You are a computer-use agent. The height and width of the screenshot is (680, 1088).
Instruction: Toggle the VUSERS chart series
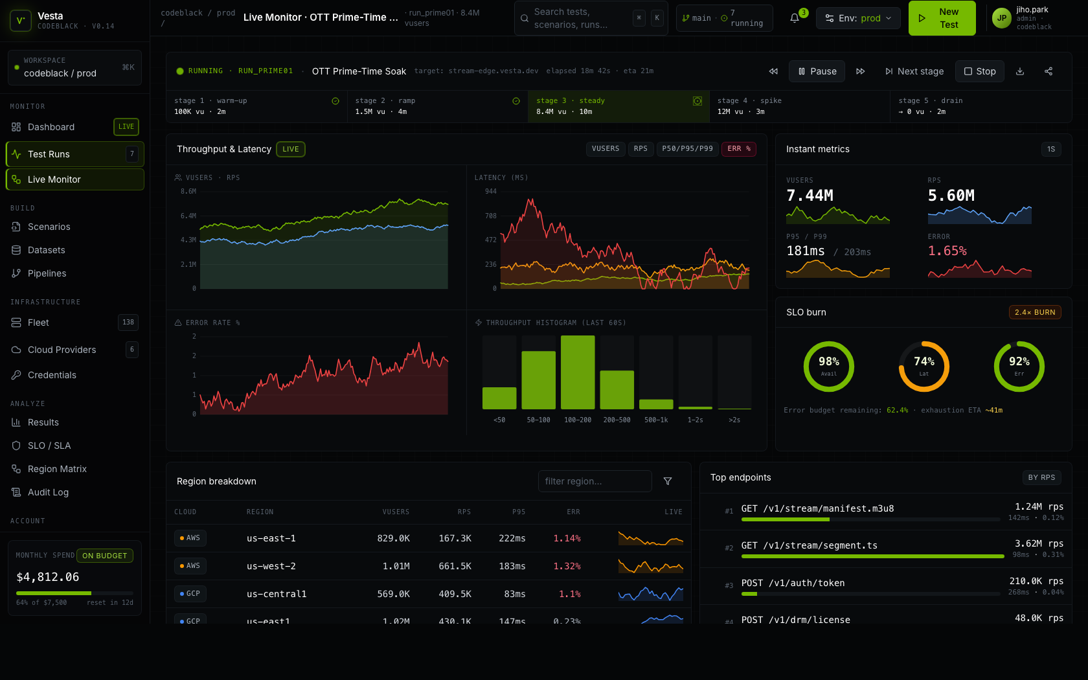605,149
